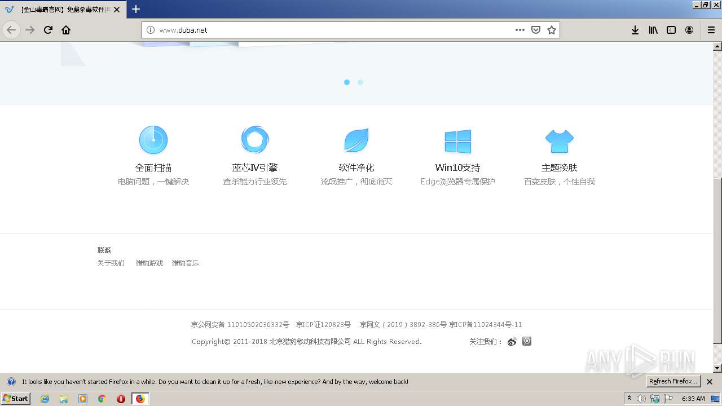
Task: Save page to Pocket icon
Action: 536,30
